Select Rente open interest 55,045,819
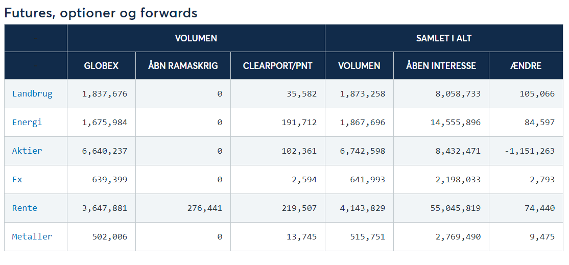 point(456,208)
